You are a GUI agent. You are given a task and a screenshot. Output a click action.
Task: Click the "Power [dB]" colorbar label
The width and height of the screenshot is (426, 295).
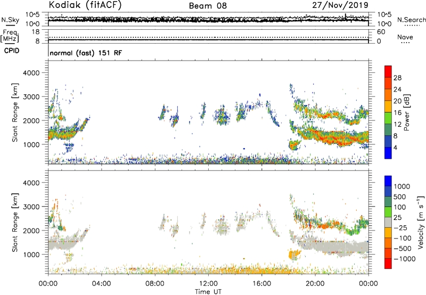406,112
